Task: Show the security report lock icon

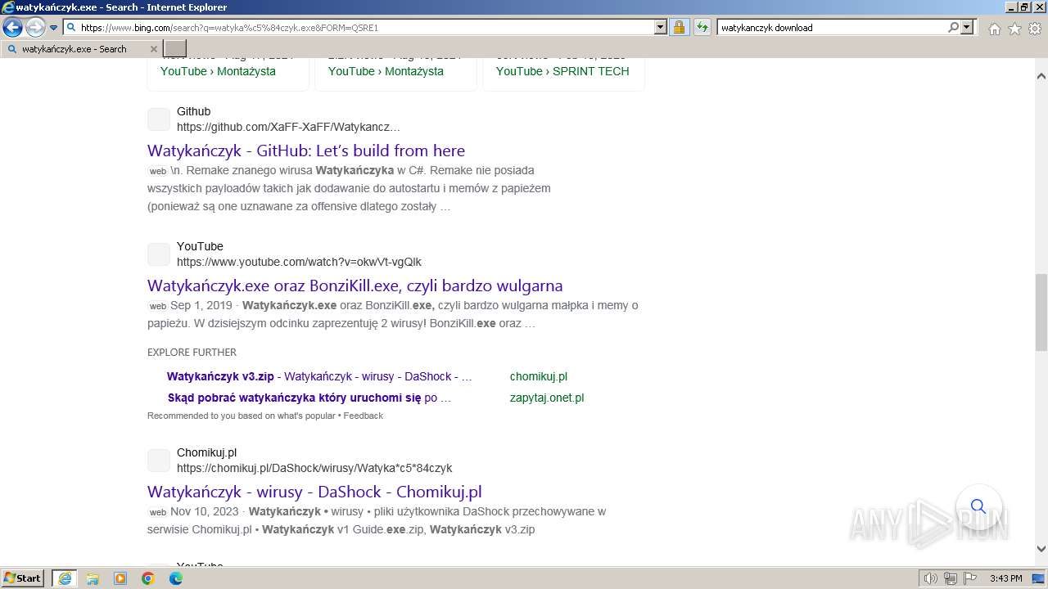Action: pyautogui.click(x=679, y=27)
